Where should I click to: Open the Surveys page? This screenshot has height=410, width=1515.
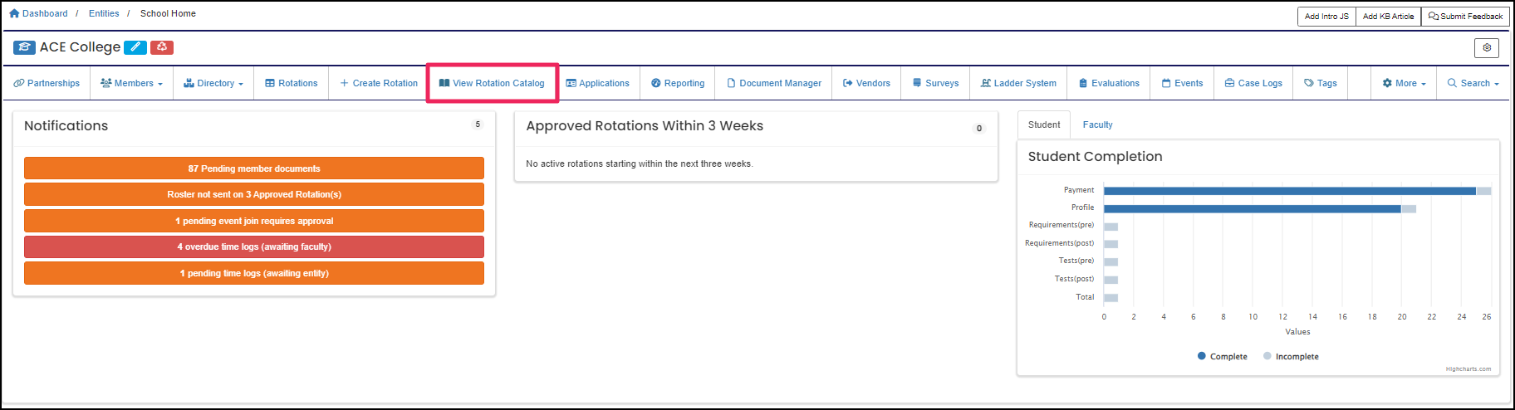[935, 83]
